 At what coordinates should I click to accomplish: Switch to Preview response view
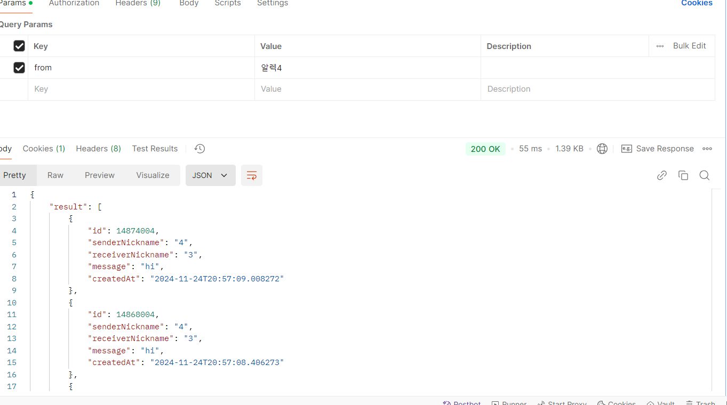[x=100, y=175]
